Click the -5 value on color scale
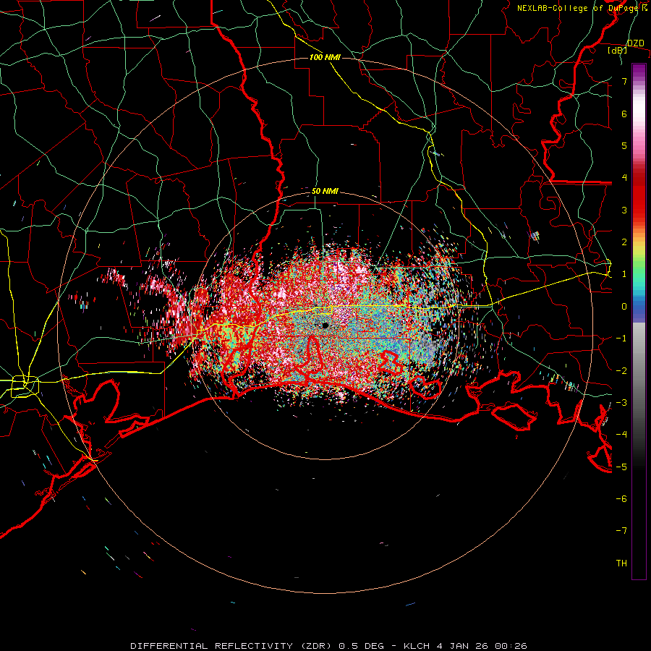651x651 pixels. coord(621,467)
